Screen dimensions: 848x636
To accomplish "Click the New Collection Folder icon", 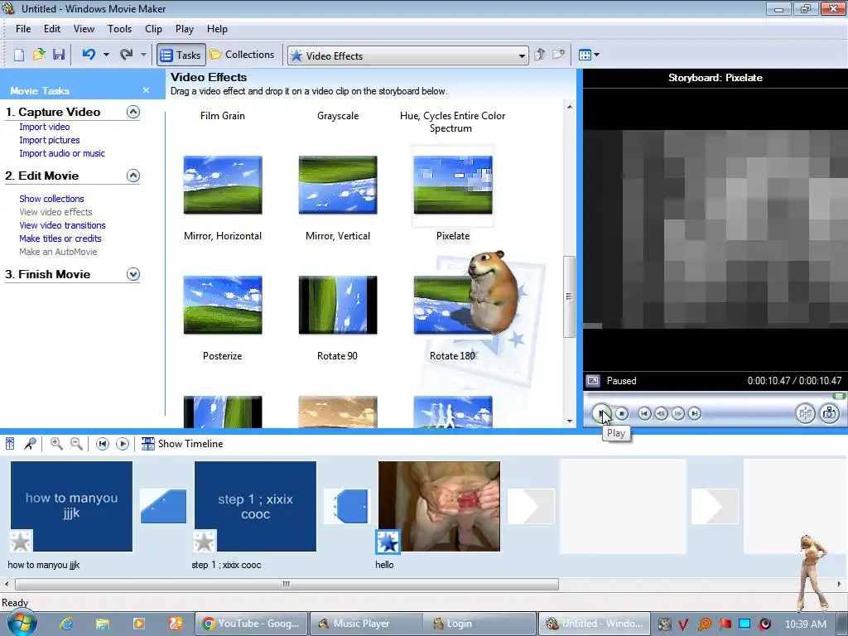I will point(558,55).
